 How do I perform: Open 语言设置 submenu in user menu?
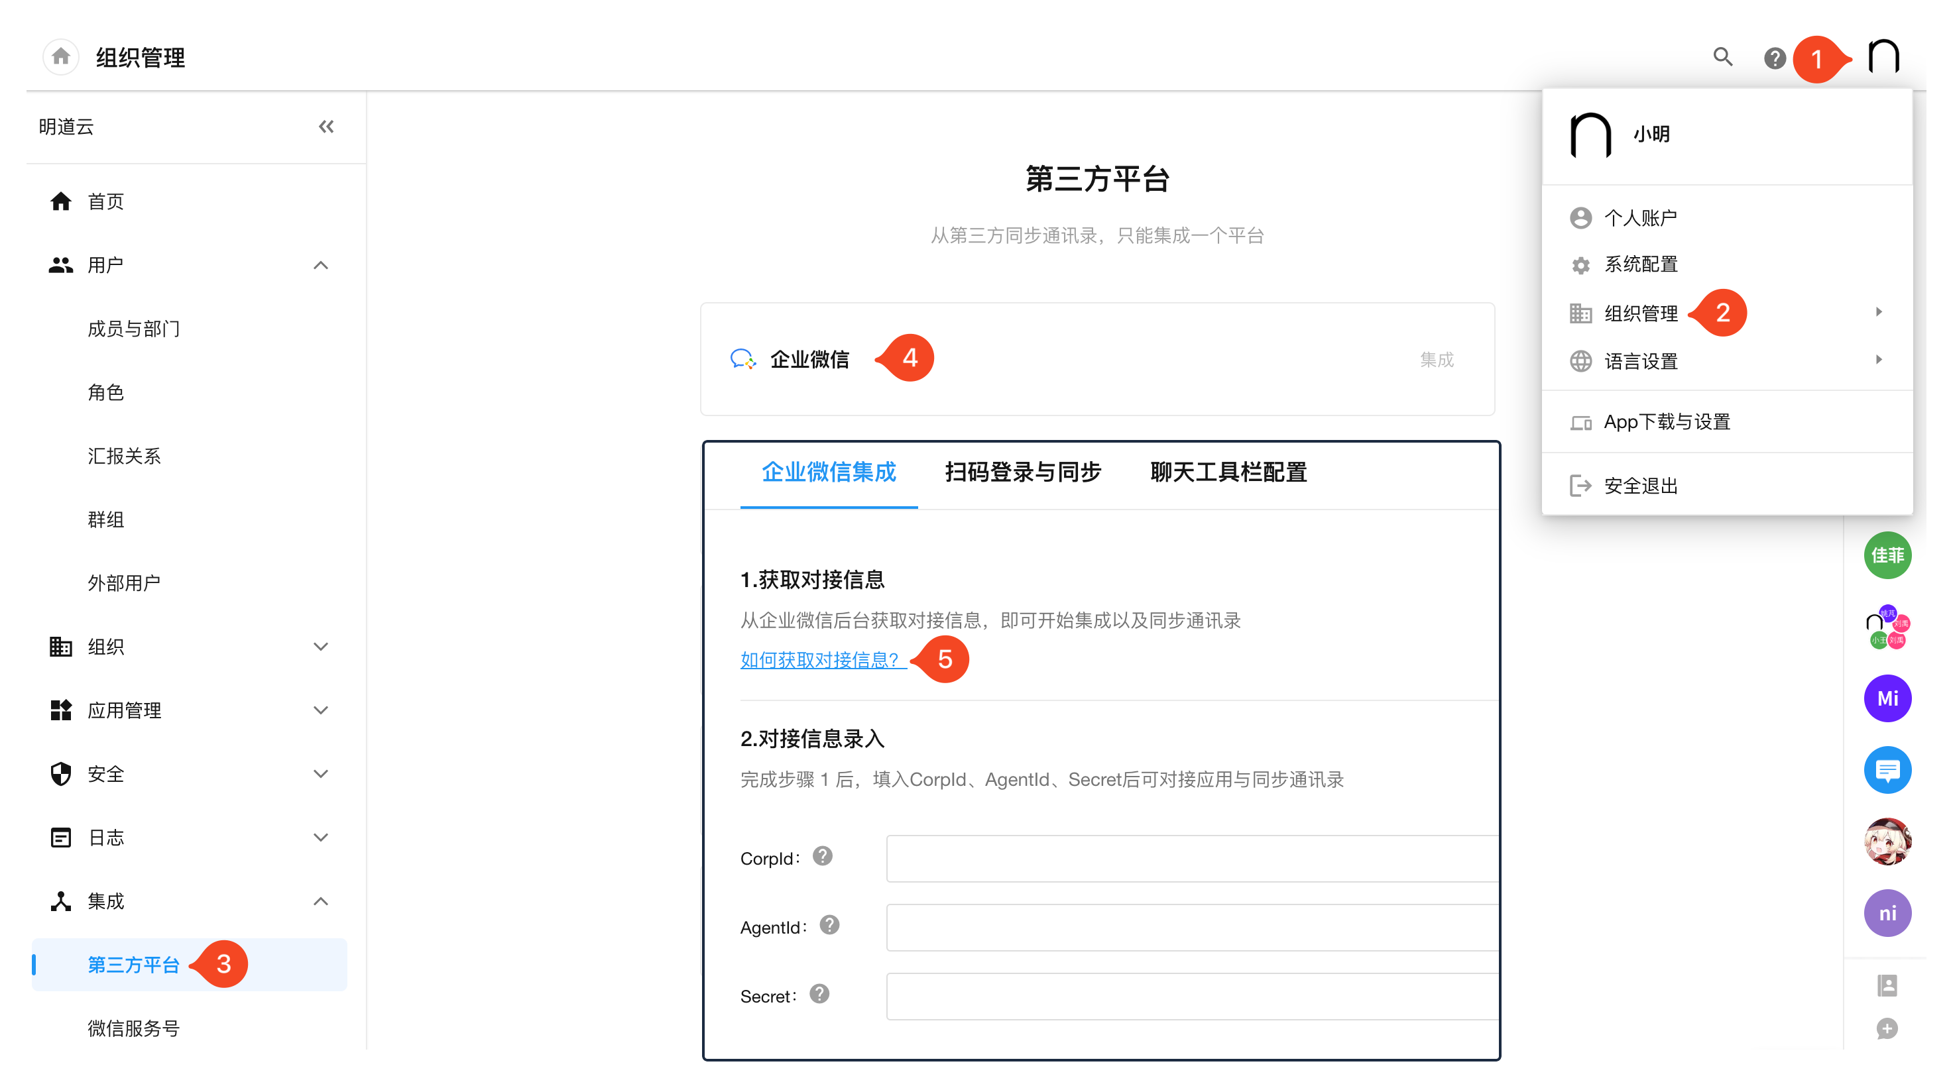coord(1727,360)
